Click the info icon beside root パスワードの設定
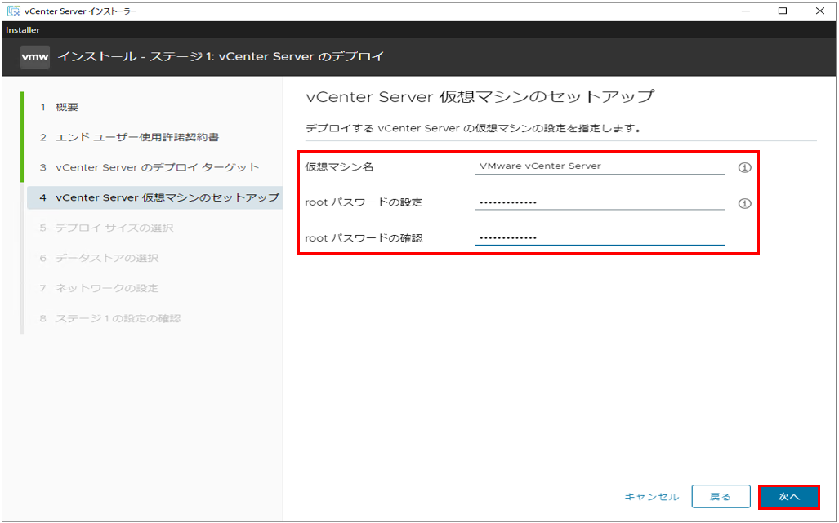This screenshot has width=839, height=523. click(x=744, y=203)
